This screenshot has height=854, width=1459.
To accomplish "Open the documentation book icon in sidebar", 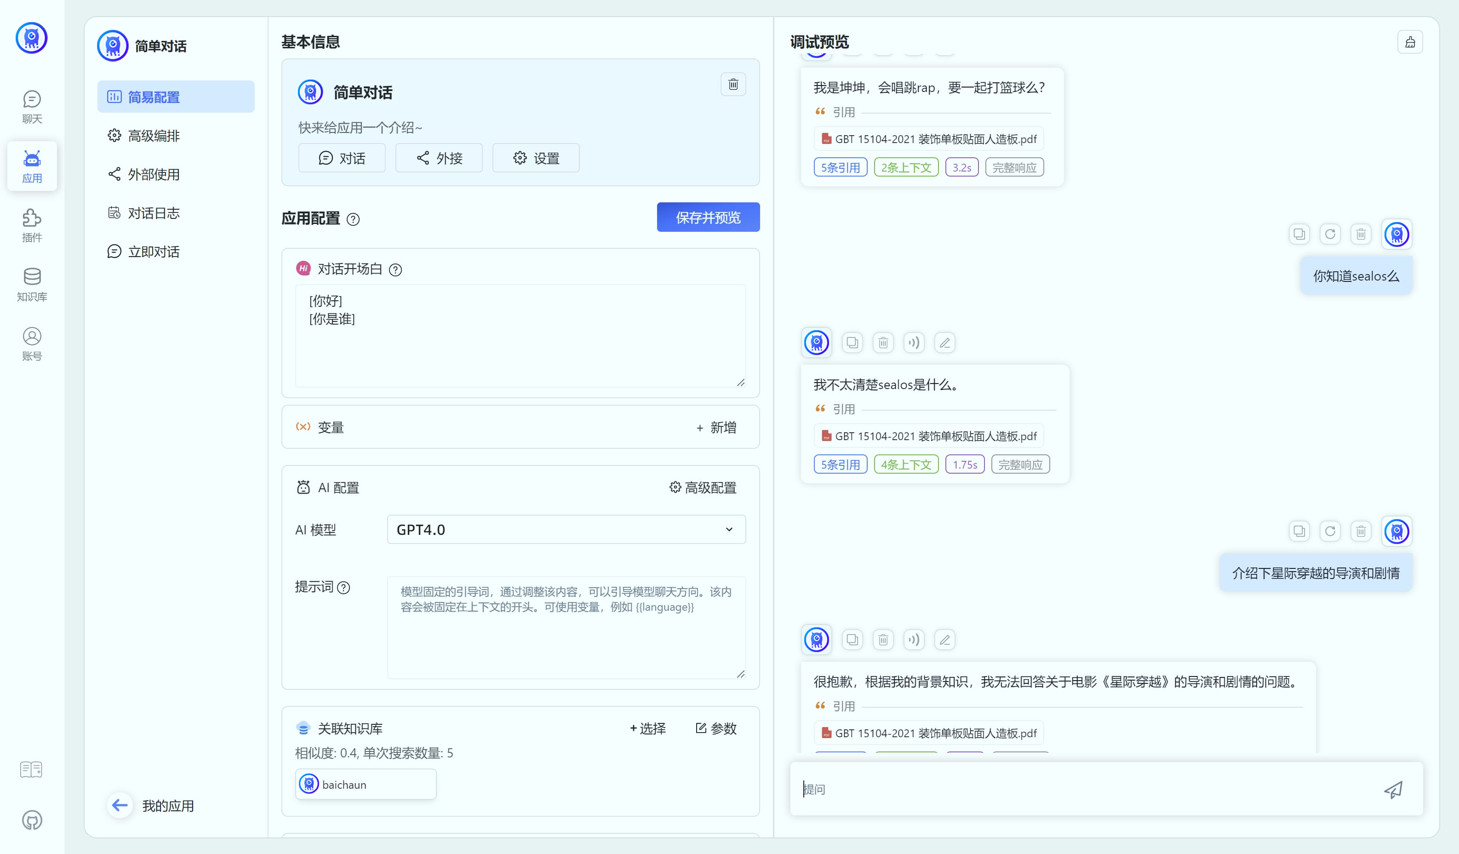I will (31, 769).
